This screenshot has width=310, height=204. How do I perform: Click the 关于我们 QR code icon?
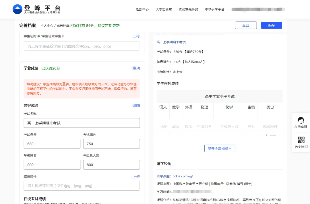point(301,140)
